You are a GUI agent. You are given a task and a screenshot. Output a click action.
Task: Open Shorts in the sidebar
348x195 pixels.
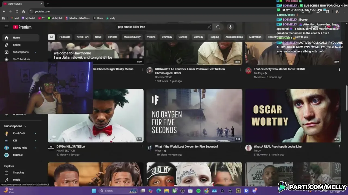point(21,45)
